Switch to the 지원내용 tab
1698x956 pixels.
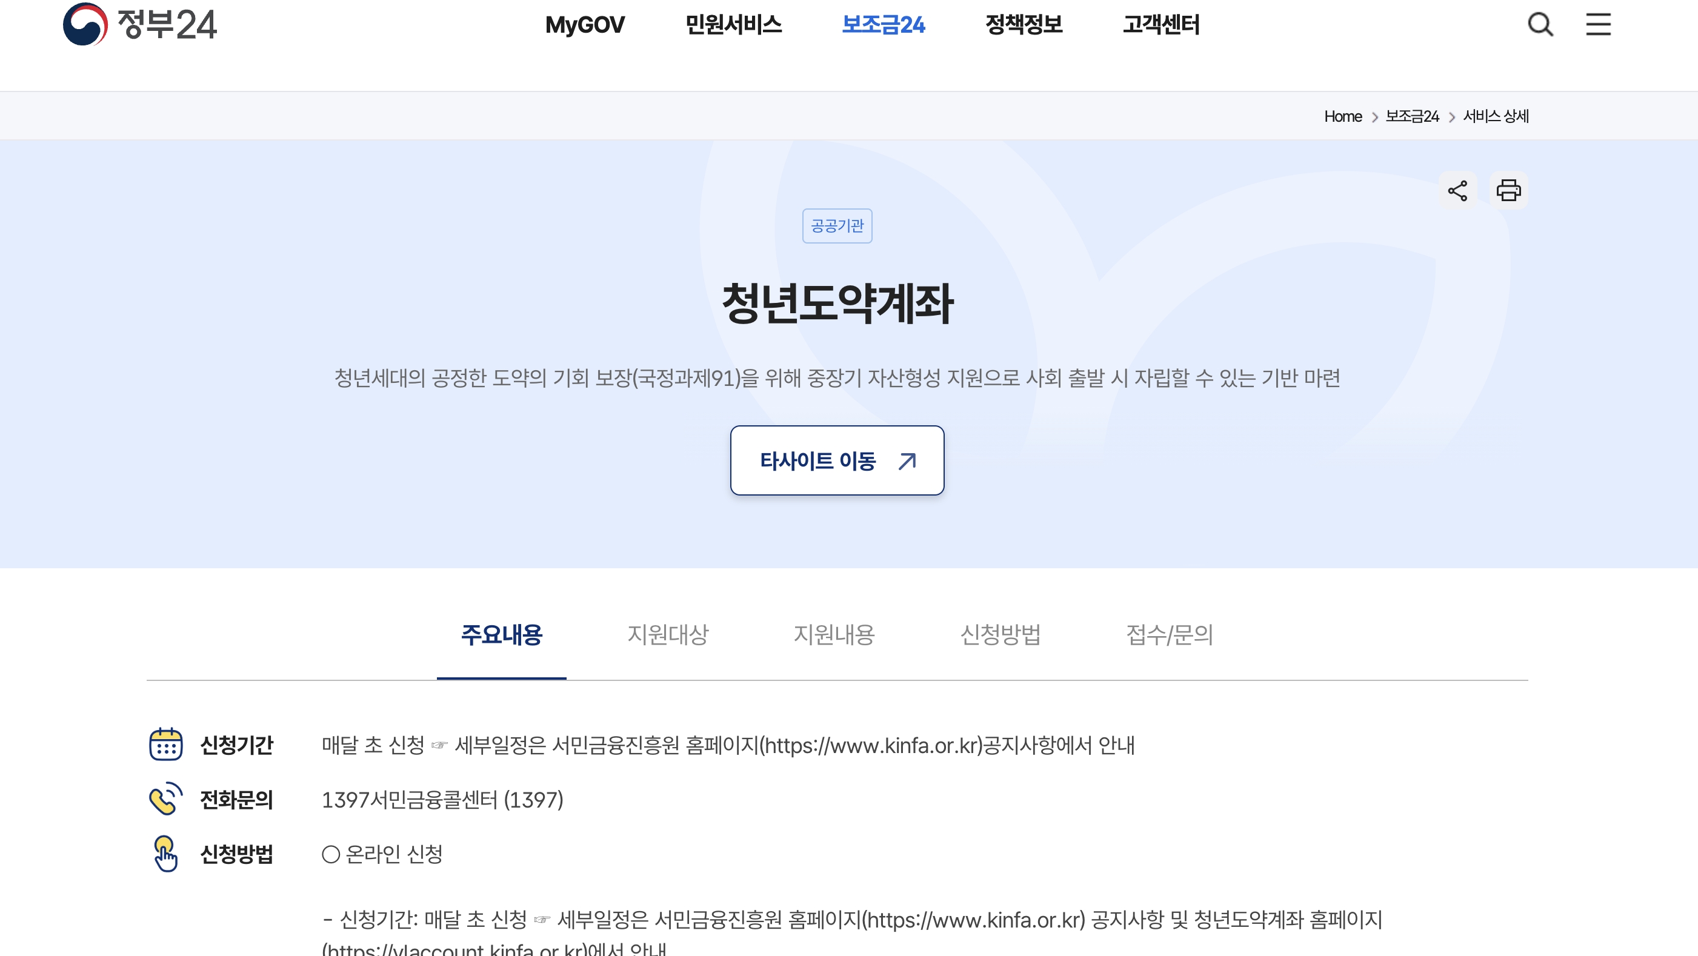834,634
